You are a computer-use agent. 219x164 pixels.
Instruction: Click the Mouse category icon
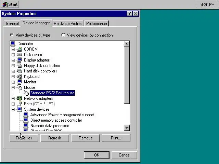click(x=20, y=87)
